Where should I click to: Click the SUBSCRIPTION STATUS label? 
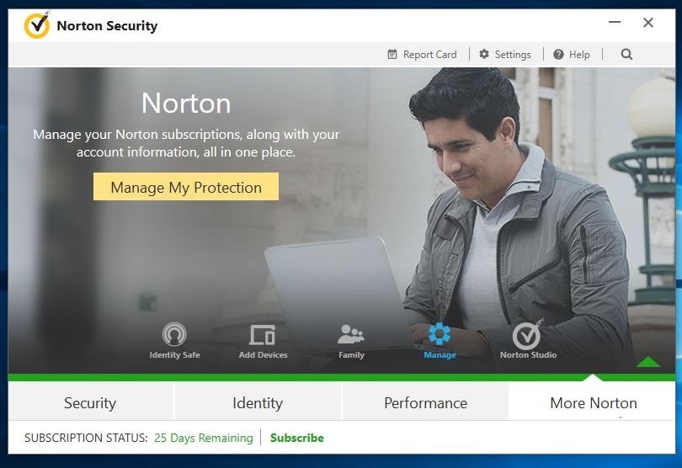(86, 438)
